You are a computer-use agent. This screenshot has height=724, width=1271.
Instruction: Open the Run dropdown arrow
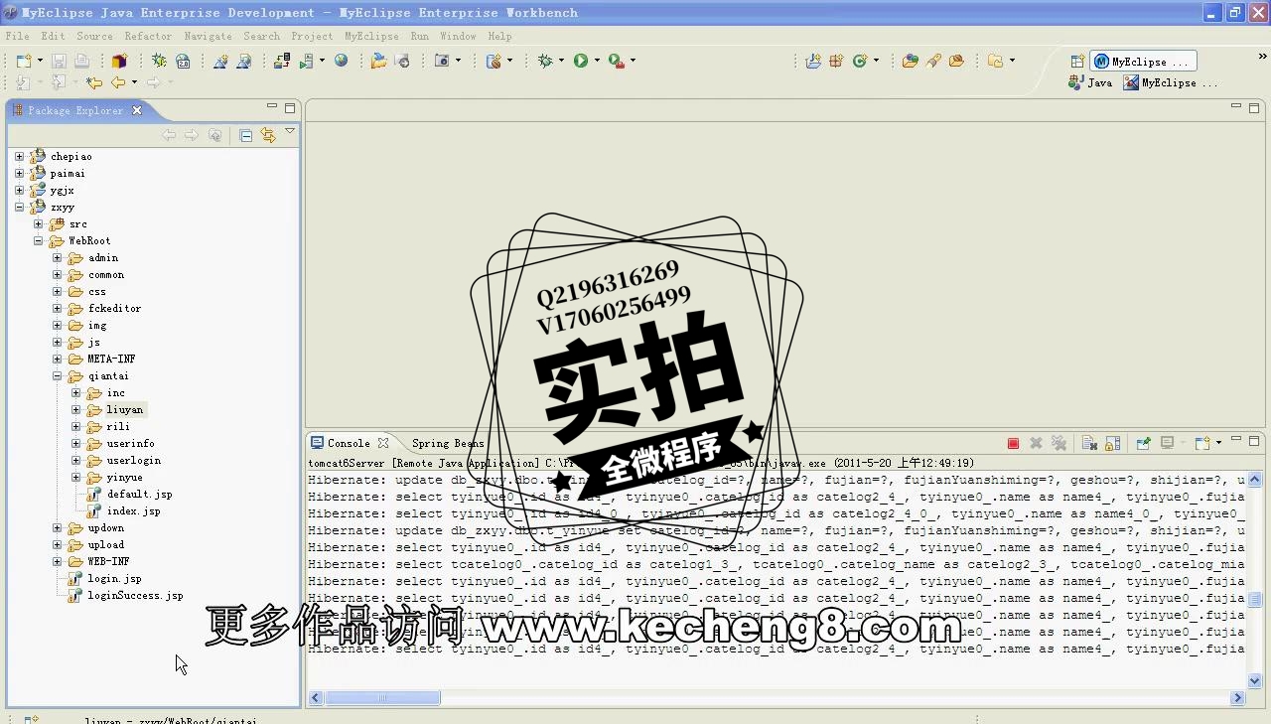pyautogui.click(x=597, y=61)
